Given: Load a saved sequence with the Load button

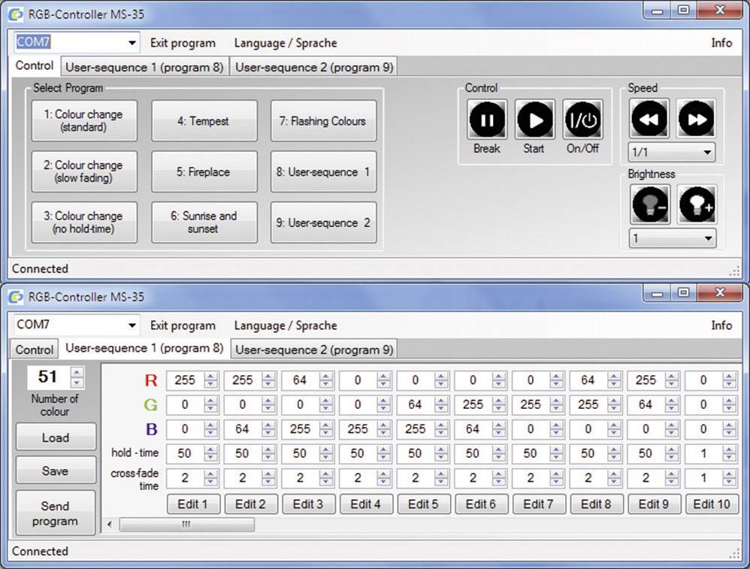Looking at the screenshot, I should coord(56,437).
